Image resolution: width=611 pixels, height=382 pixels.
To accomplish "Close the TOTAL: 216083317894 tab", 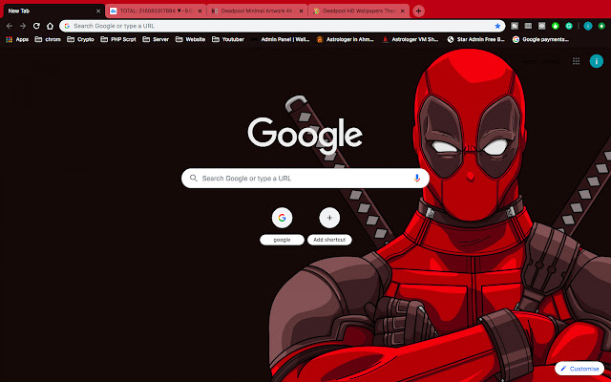I will 200,11.
